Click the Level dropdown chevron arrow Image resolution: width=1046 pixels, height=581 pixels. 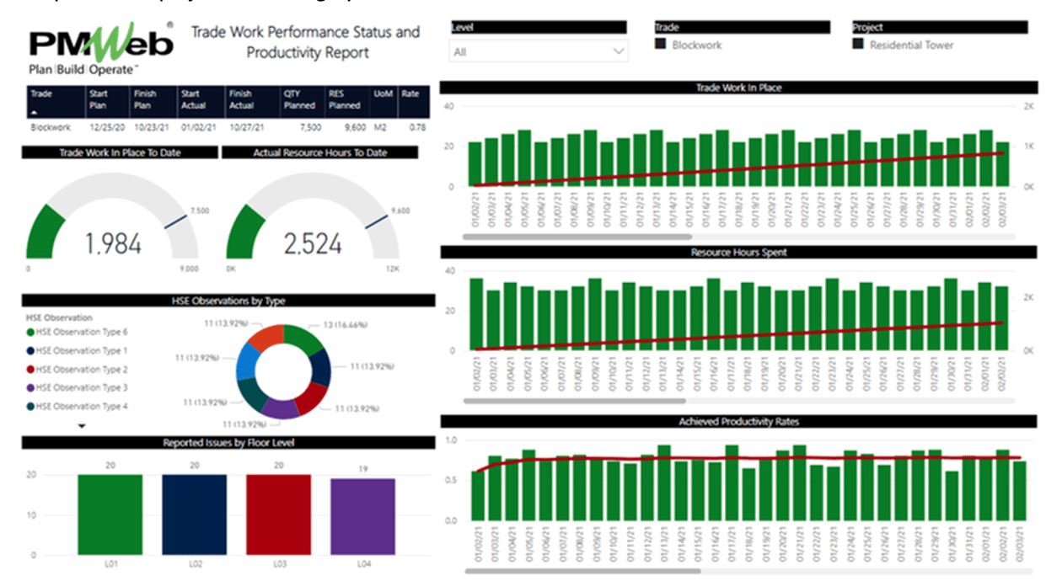619,52
